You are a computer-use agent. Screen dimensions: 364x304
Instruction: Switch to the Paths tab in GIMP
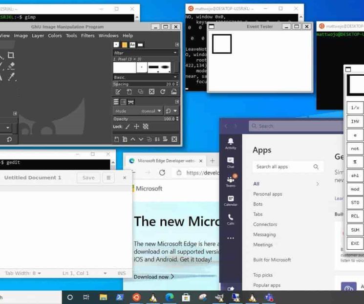131,102
